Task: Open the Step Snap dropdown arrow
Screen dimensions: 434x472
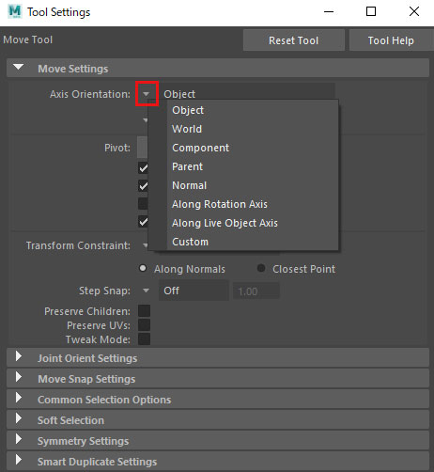Action: pos(146,291)
